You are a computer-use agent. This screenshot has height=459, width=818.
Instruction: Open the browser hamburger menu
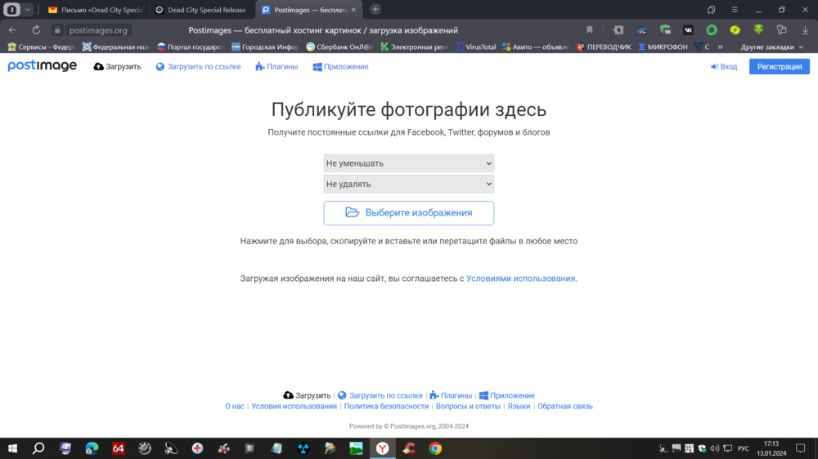click(735, 10)
